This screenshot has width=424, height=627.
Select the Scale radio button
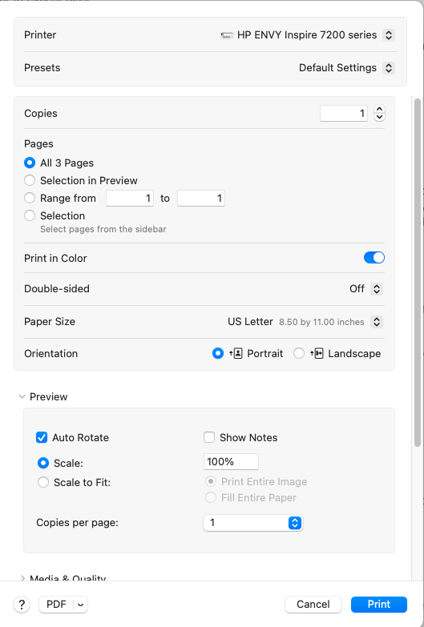click(43, 463)
